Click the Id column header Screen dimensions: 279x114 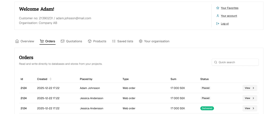click(22, 79)
